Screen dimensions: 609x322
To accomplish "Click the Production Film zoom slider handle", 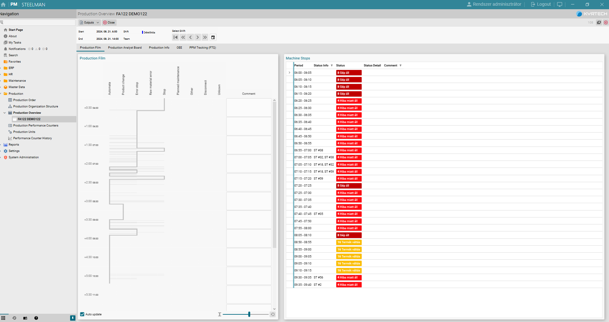I will click(249, 314).
